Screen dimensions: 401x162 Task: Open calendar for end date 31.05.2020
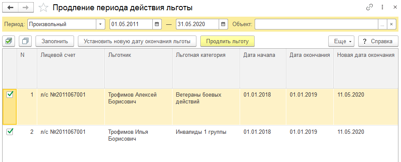click(x=223, y=24)
